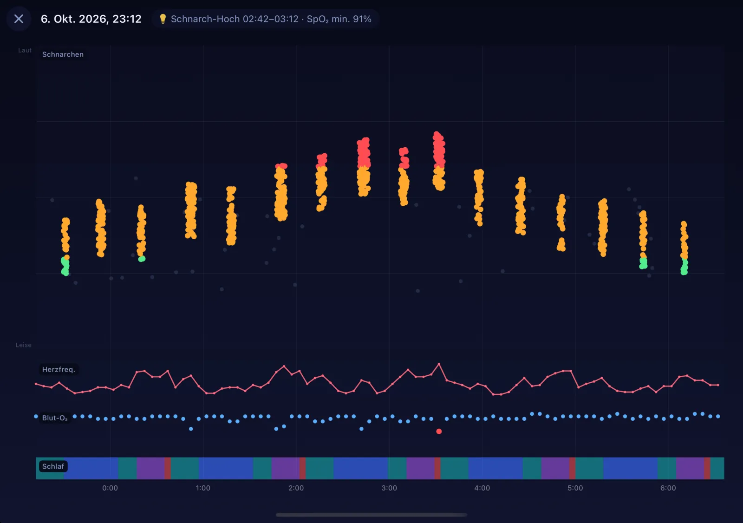Click the 2:00 time axis label

coord(296,488)
